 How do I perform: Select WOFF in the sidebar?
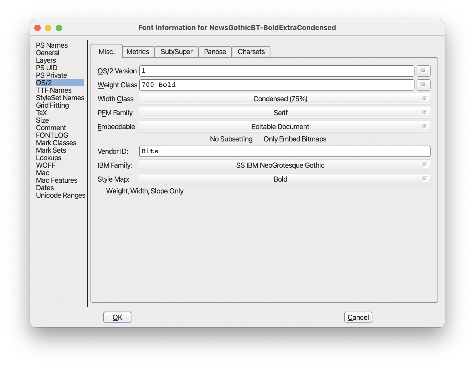46,165
